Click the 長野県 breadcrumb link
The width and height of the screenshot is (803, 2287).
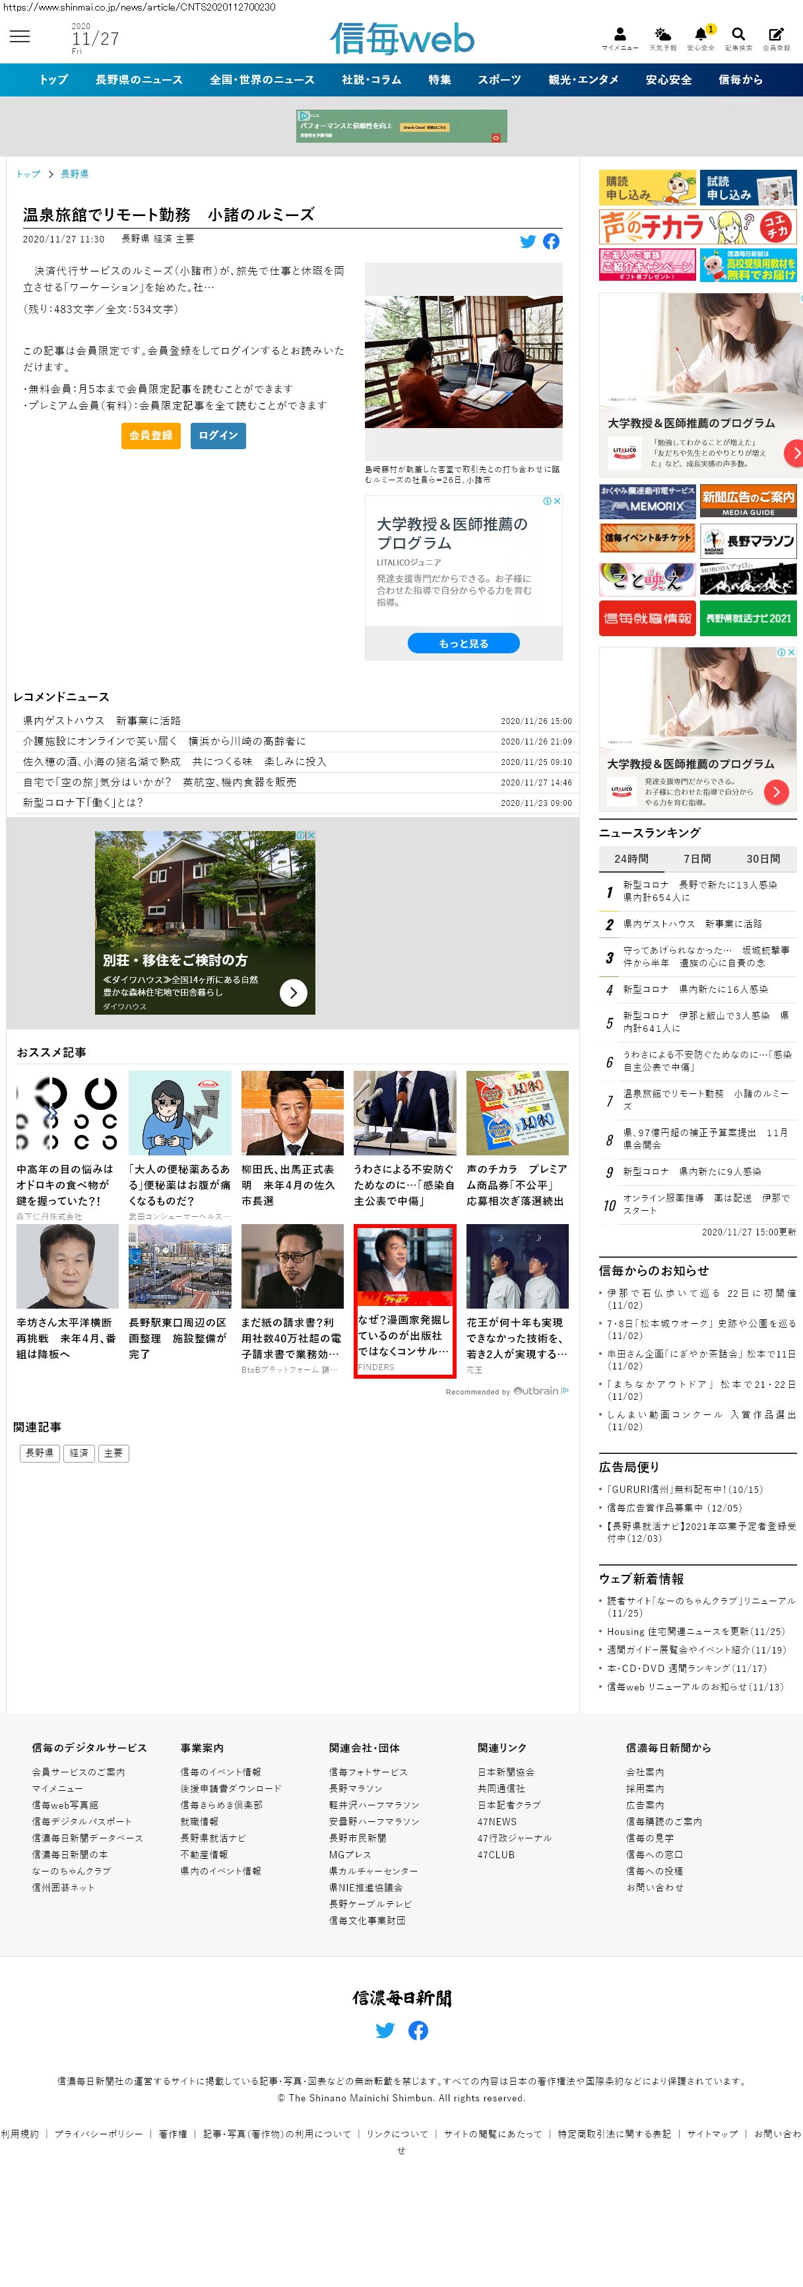click(x=75, y=174)
